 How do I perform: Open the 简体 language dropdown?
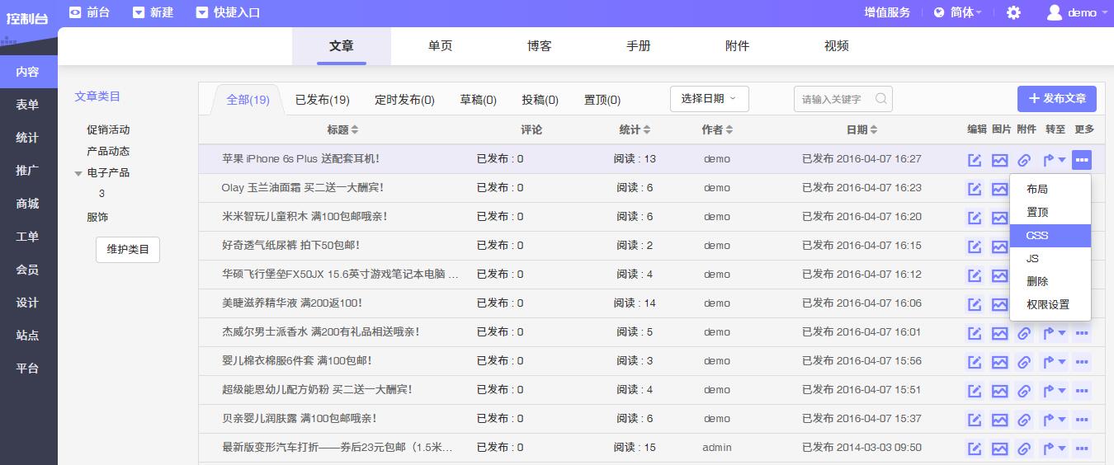[957, 12]
